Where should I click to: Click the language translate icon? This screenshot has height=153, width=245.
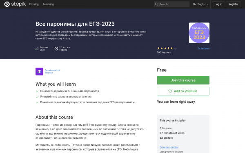[x=194, y=4]
